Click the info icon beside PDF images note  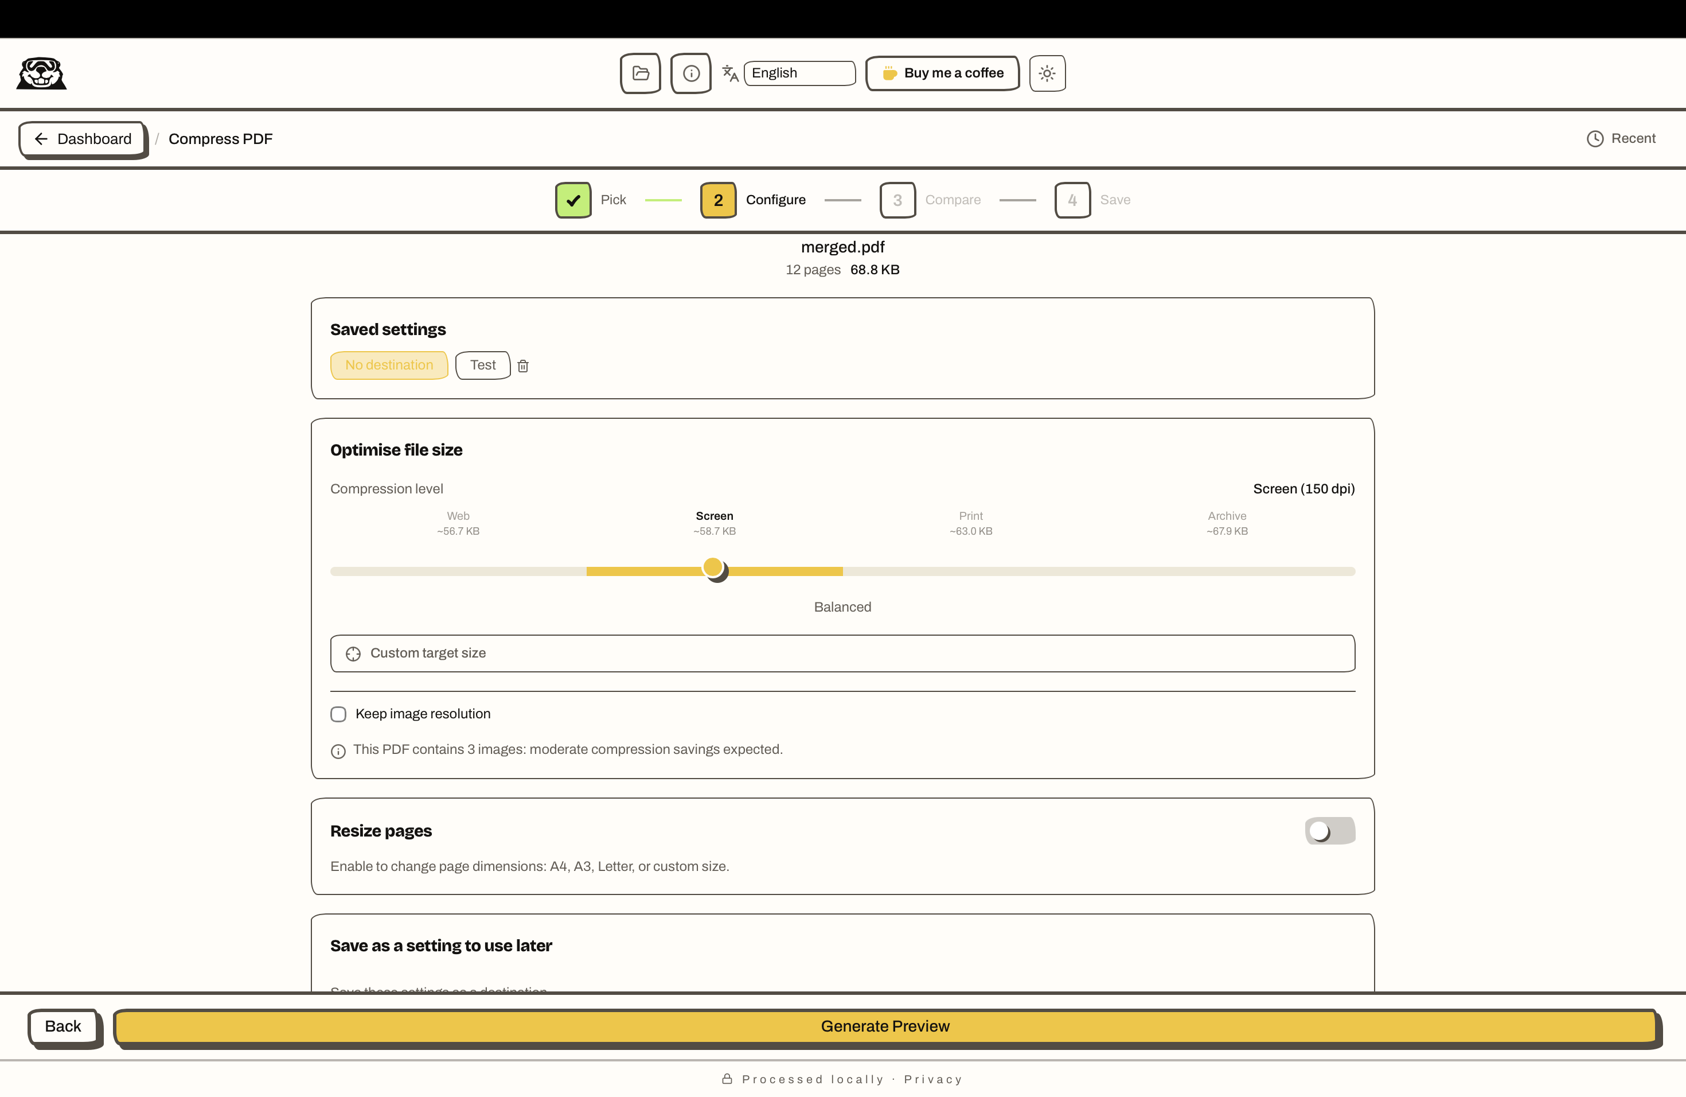338,750
